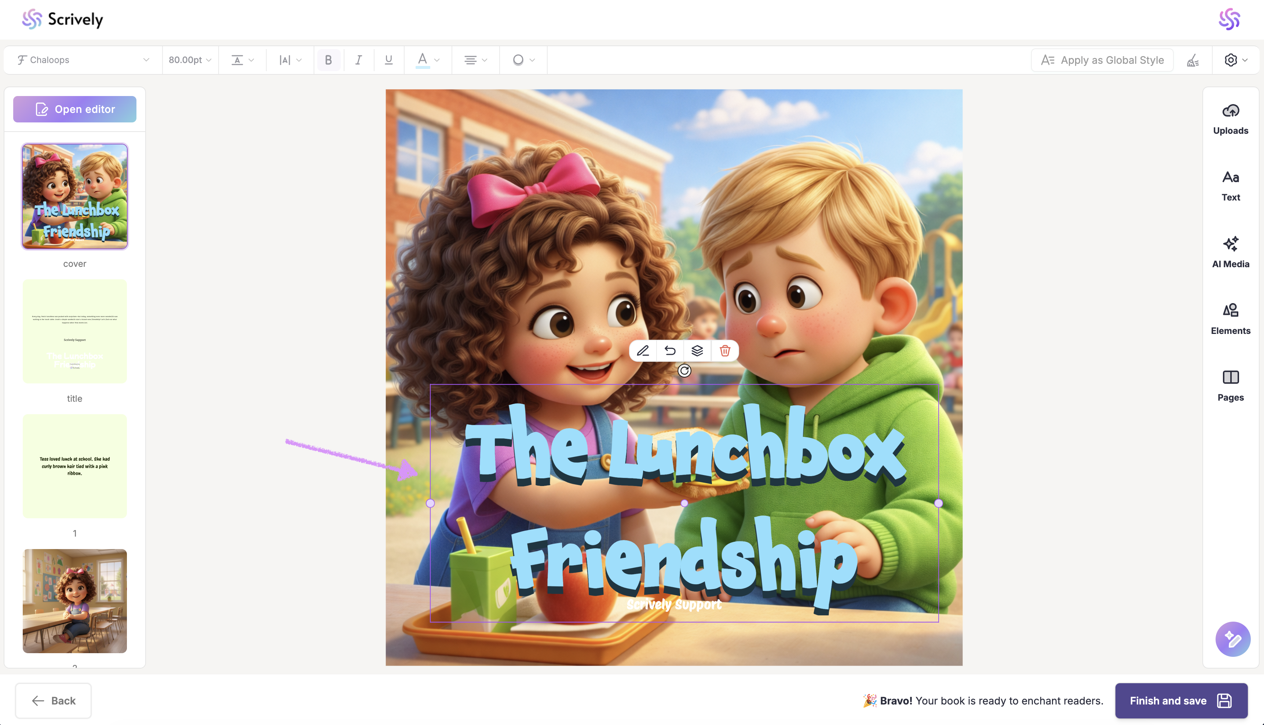Expand the text alignment dropdown

(x=475, y=60)
